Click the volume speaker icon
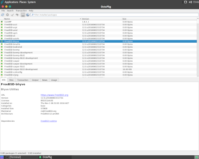 point(190,2)
